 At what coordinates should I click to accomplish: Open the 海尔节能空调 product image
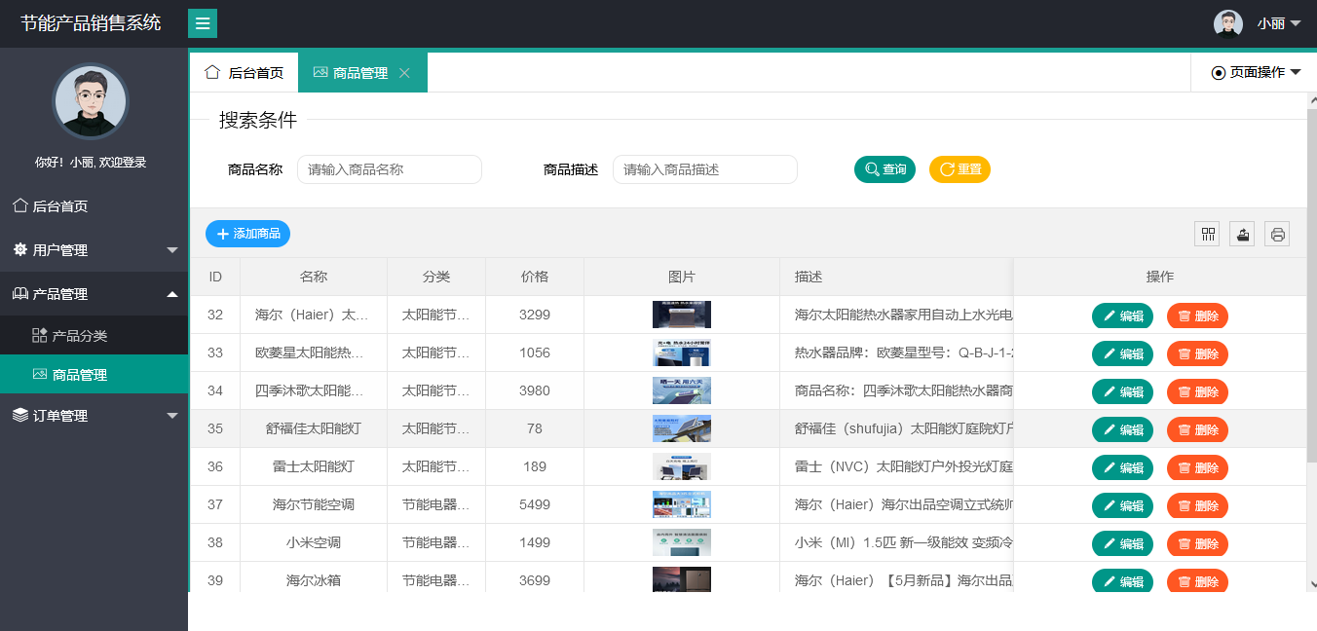point(682,504)
